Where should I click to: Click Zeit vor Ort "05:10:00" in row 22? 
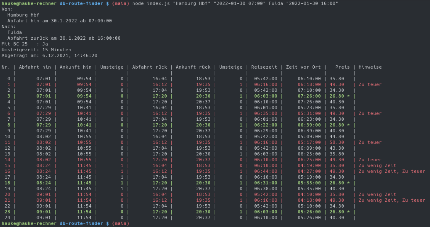click(x=309, y=206)
